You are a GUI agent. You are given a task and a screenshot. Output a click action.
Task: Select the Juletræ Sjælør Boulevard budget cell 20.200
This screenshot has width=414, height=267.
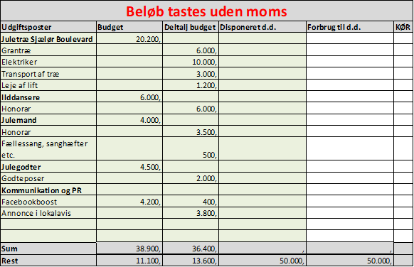[x=129, y=38]
